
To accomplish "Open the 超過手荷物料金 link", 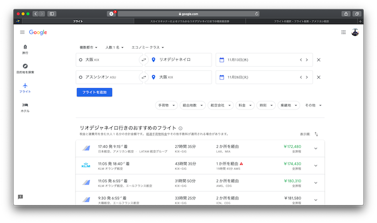I will 157,134.
